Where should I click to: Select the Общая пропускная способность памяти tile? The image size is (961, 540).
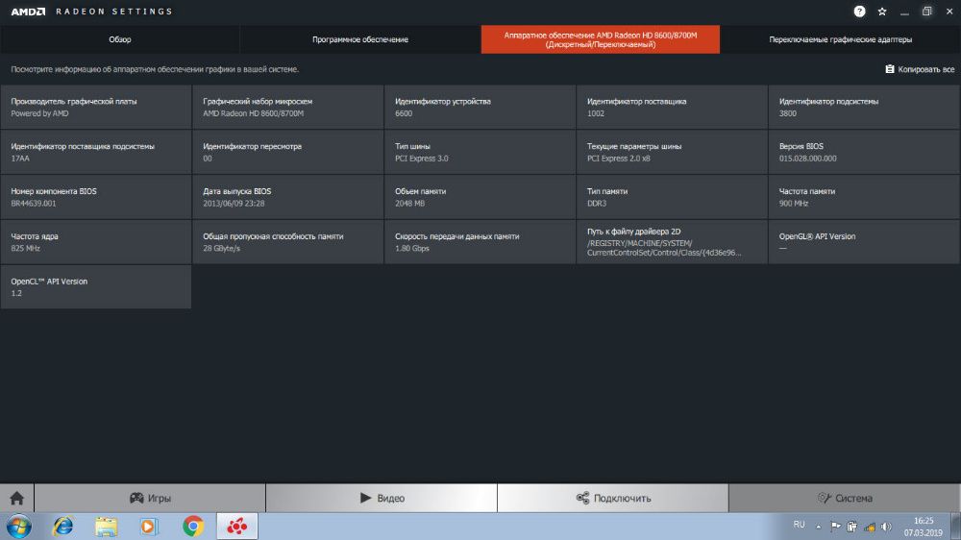(x=288, y=242)
